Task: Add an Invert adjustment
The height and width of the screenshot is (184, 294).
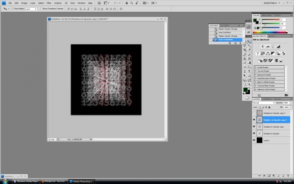Action: click(x=260, y=60)
